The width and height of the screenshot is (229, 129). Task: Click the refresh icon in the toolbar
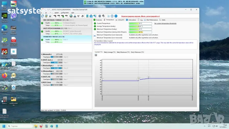pos(43,16)
